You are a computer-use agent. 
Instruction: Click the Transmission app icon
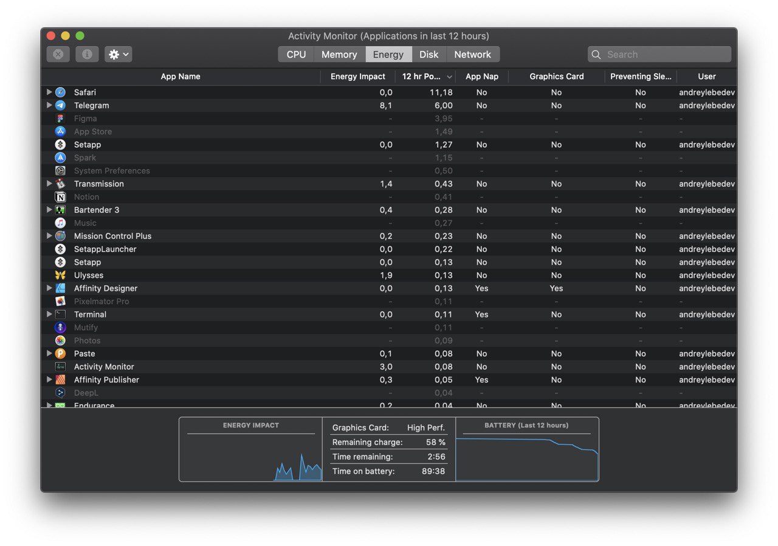point(60,184)
